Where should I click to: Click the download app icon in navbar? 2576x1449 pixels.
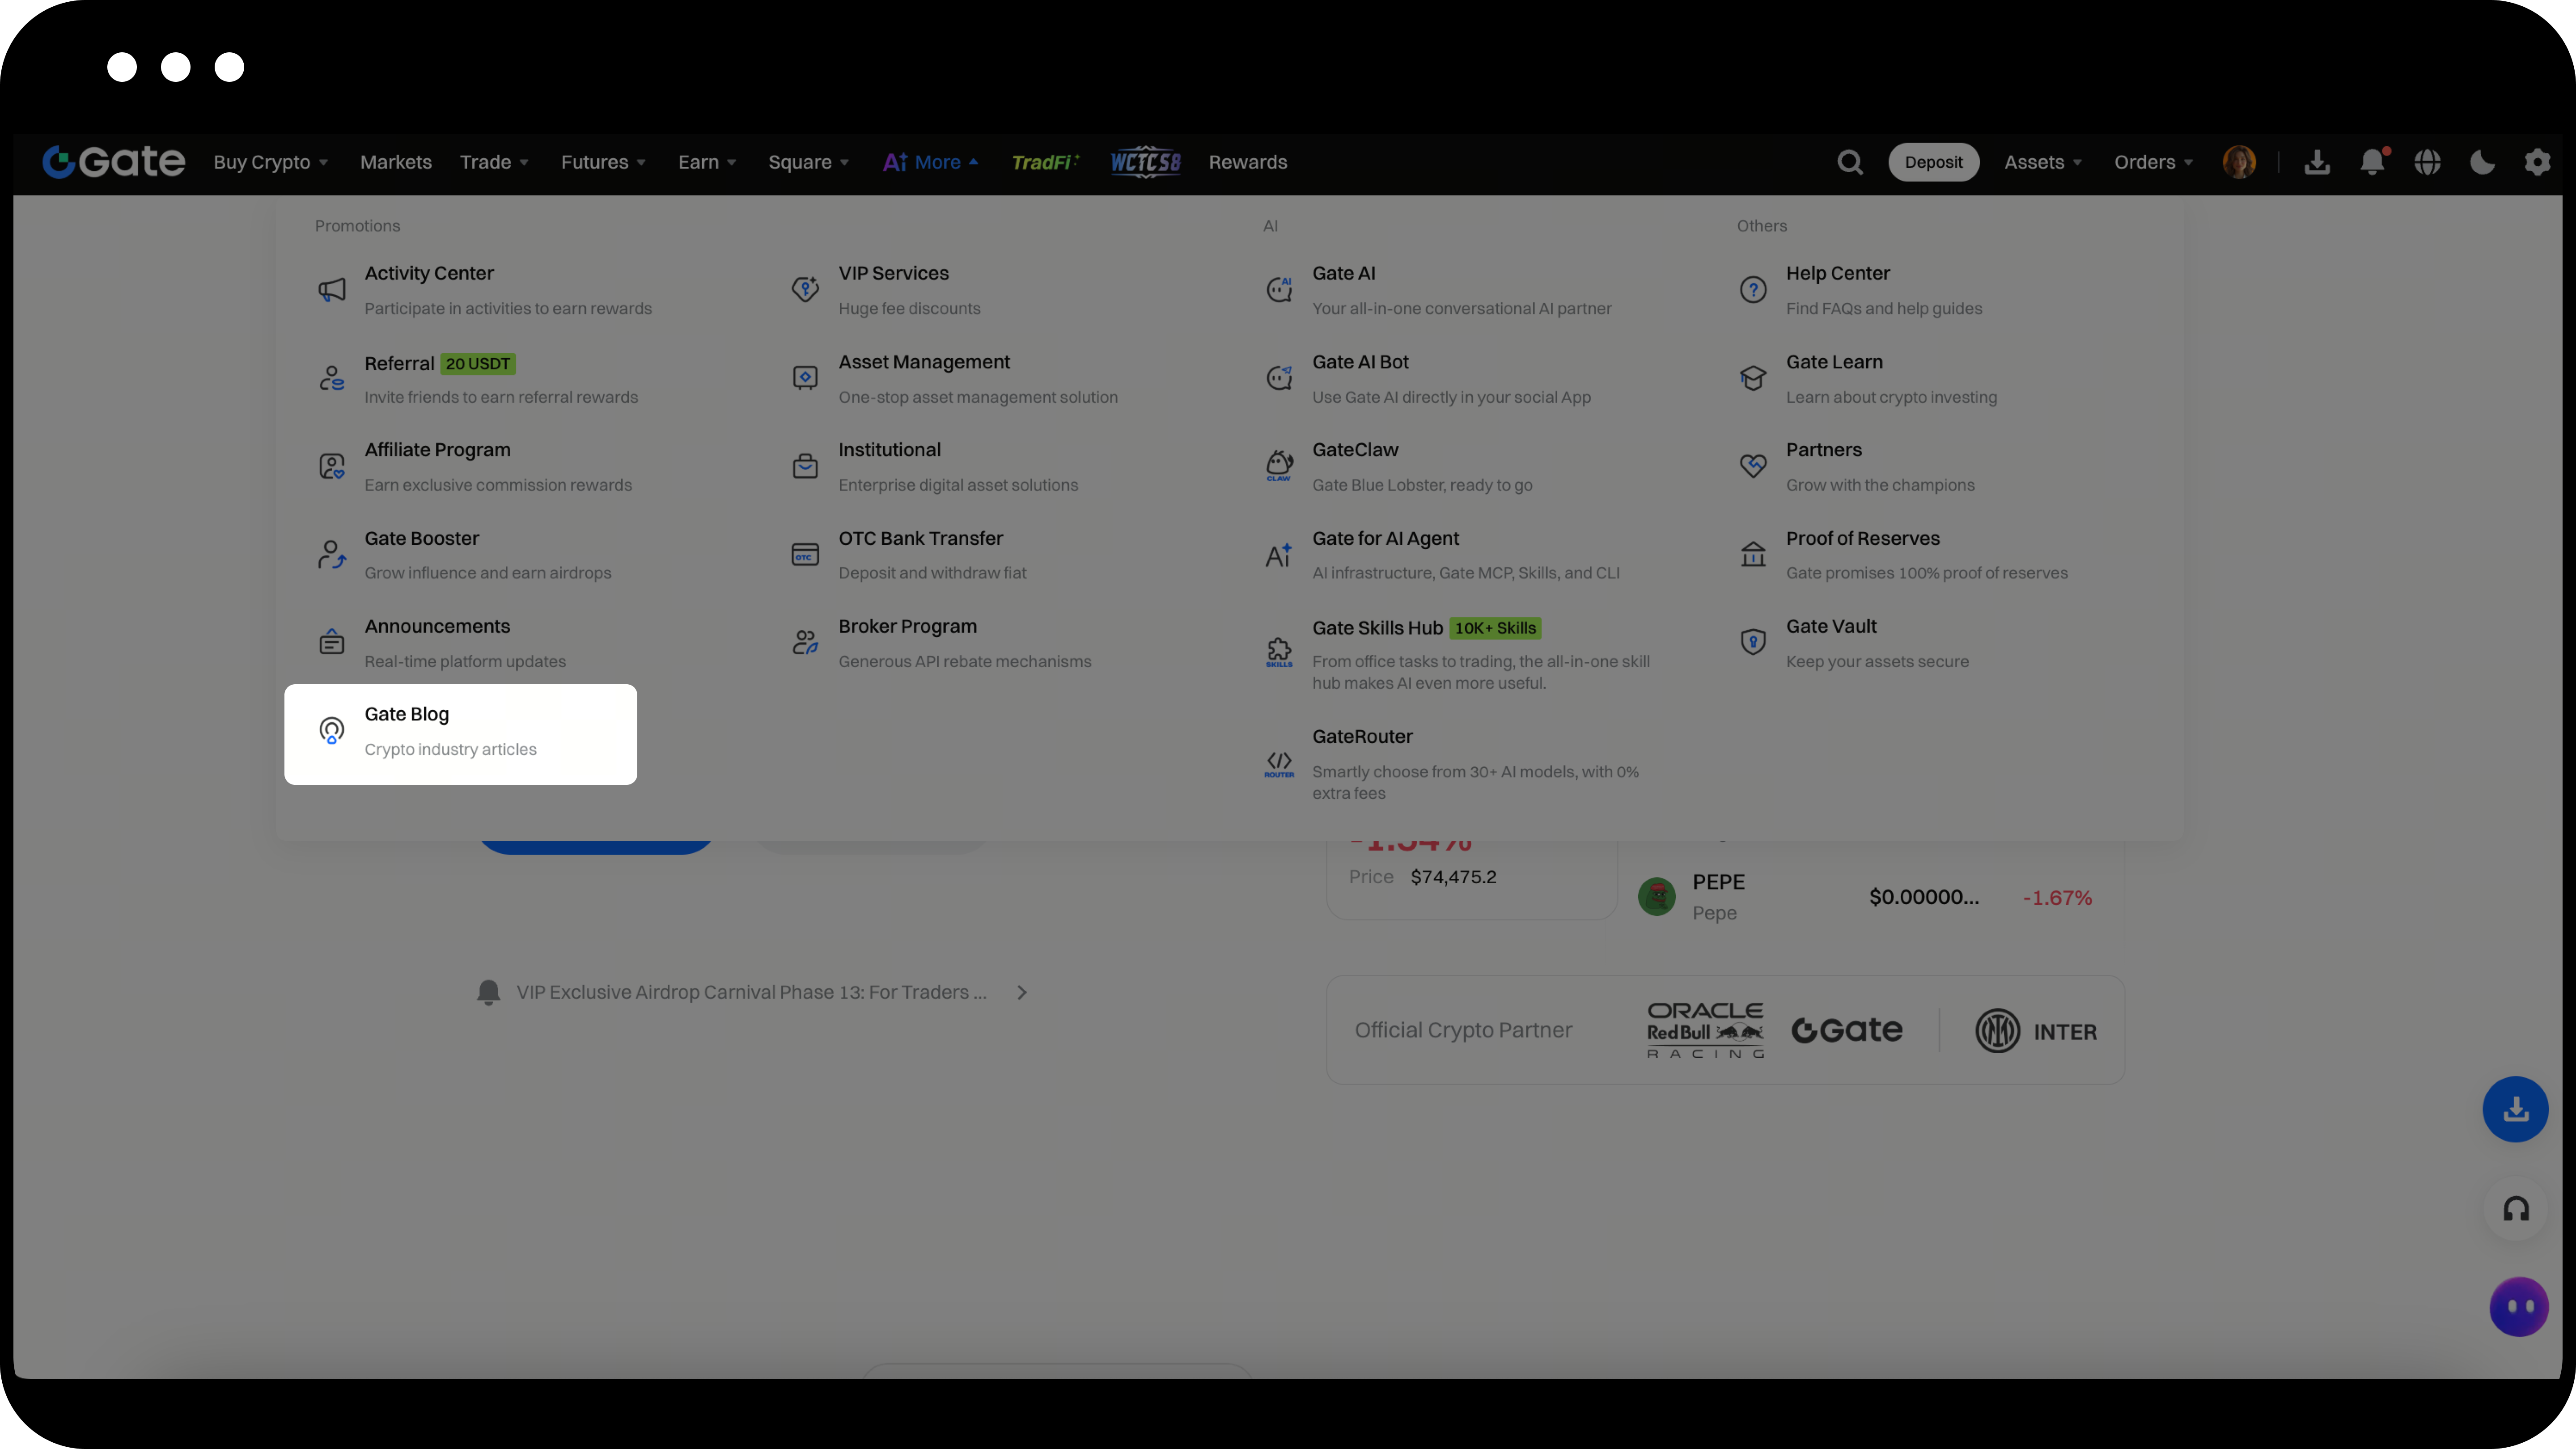(2317, 162)
